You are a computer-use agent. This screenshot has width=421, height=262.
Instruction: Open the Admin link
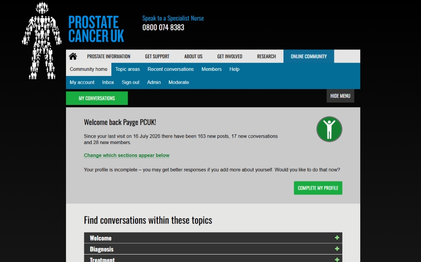(154, 83)
